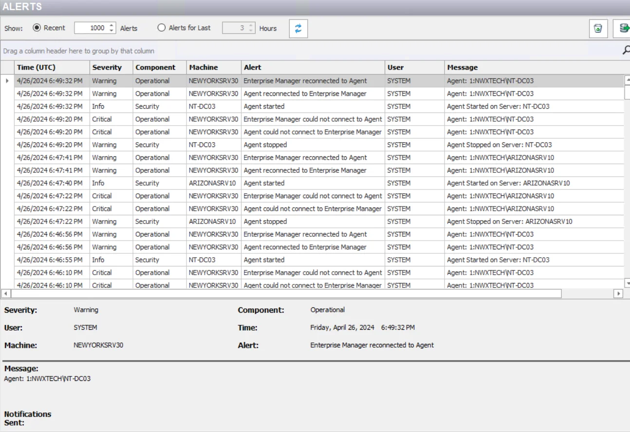
Task: Click the current row indicator arrow
Action: (7, 81)
